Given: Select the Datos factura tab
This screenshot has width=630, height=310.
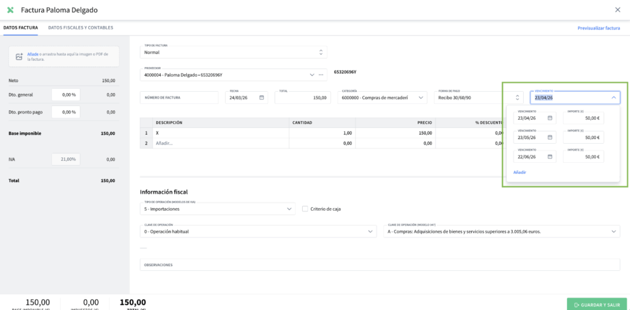Looking at the screenshot, I should click(x=21, y=28).
